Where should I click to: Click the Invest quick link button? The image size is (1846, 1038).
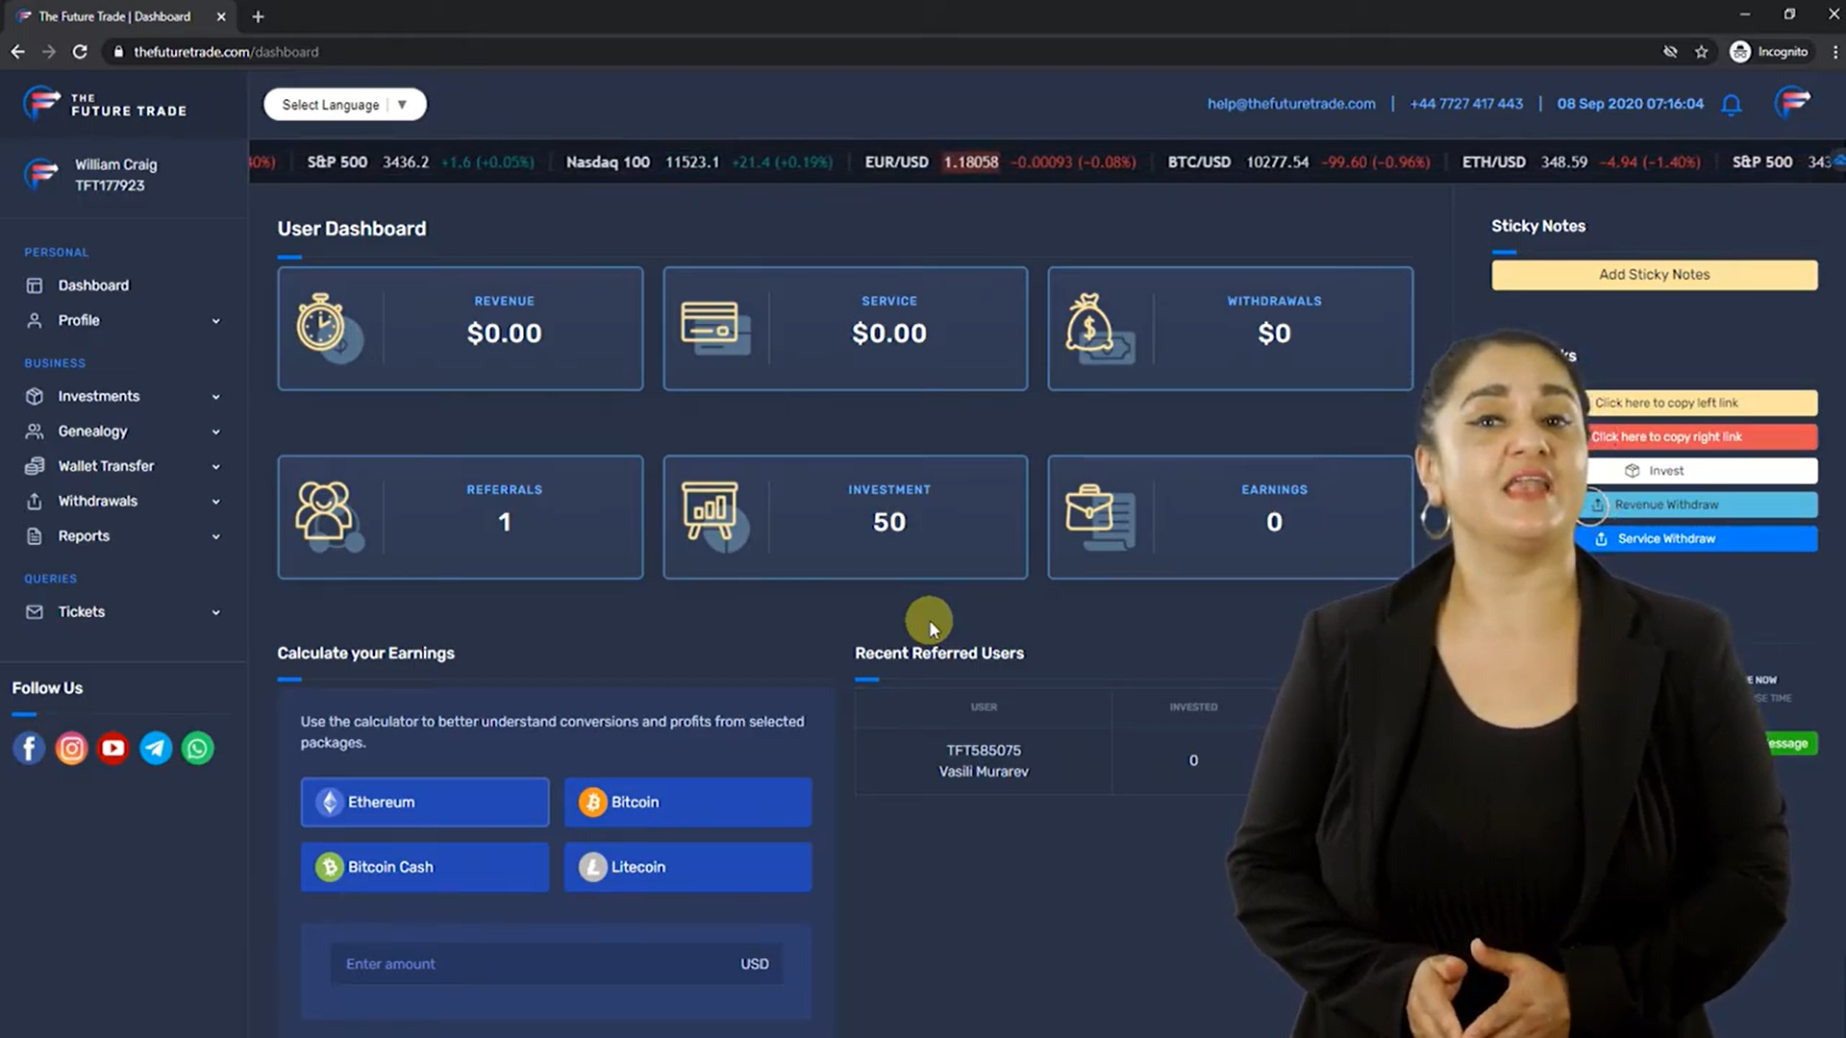(1700, 471)
